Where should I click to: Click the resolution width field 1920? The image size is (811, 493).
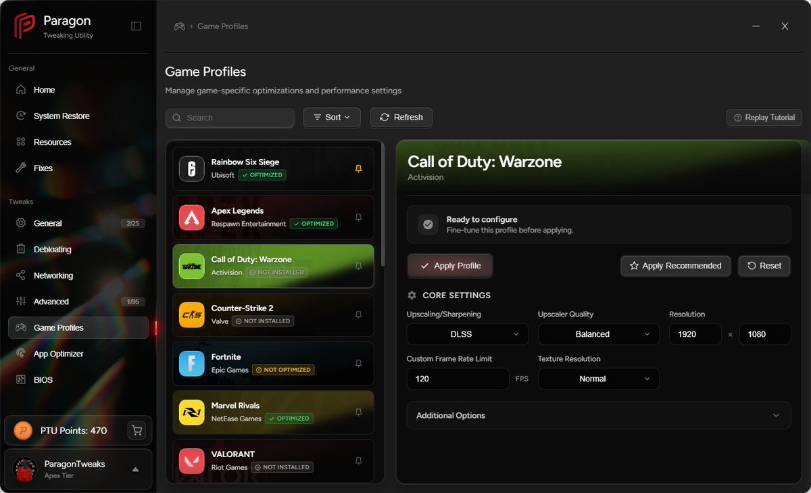click(695, 334)
